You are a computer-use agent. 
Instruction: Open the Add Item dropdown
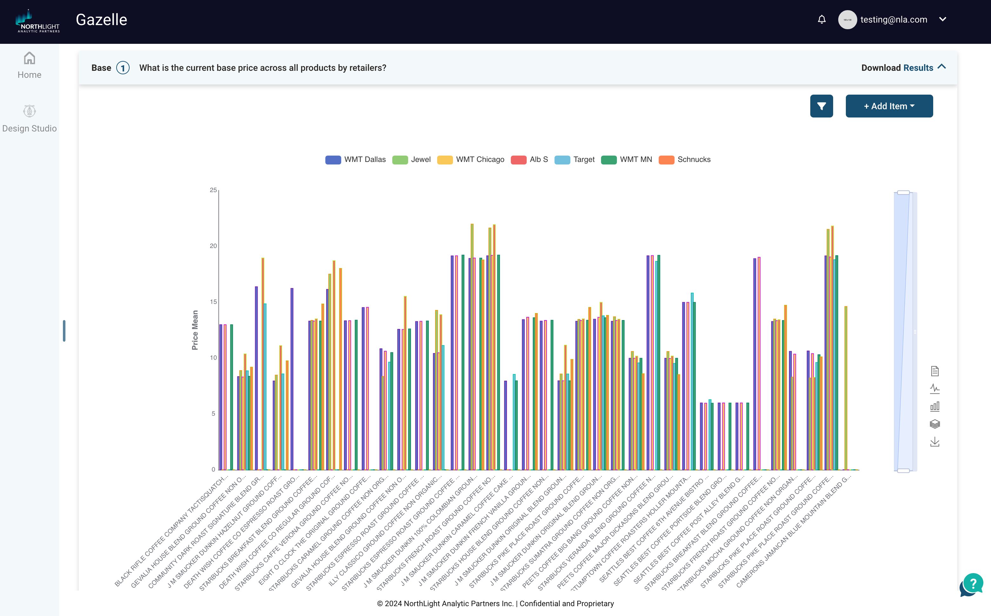(x=889, y=106)
